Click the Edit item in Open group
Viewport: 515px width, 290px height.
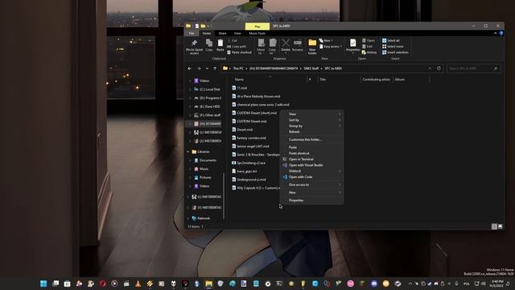[368, 47]
